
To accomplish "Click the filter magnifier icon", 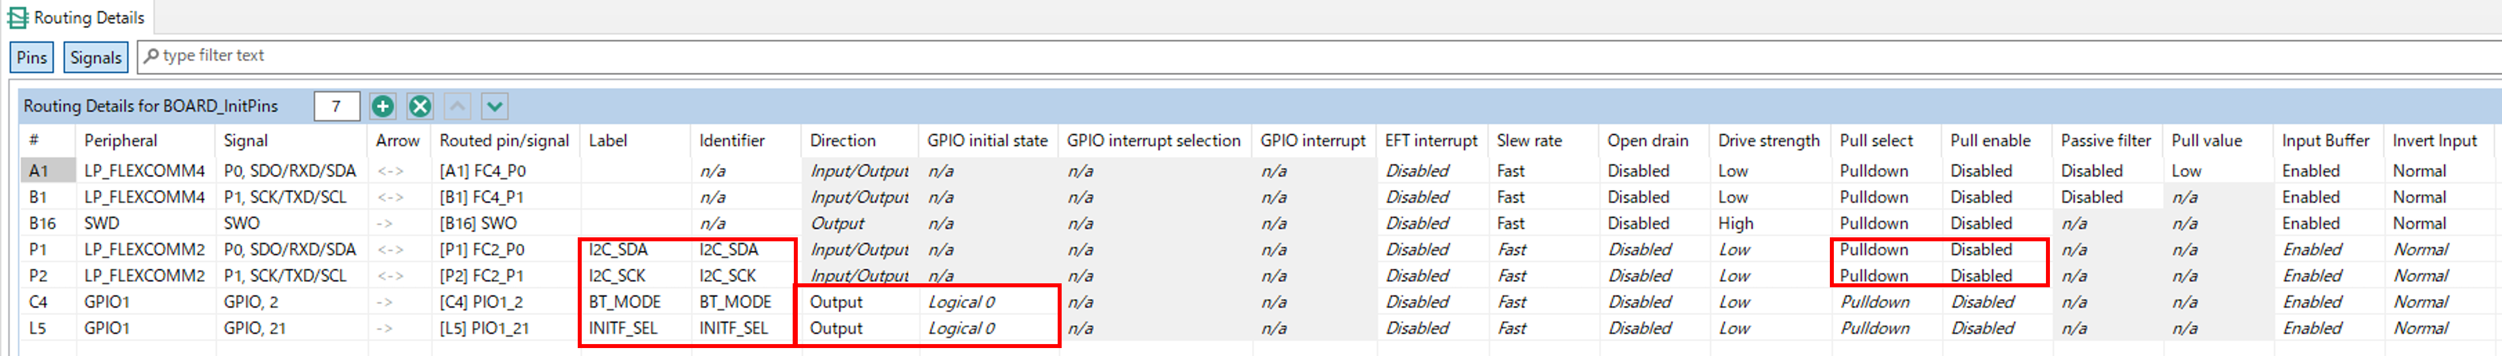I will click(151, 56).
